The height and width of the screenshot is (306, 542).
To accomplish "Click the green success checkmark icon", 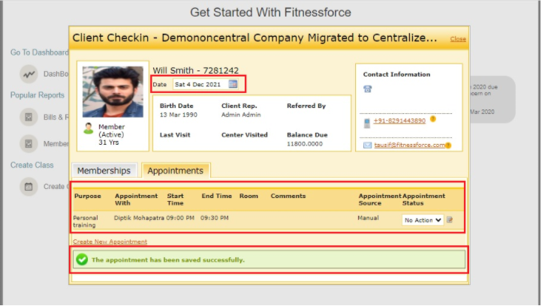I will [82, 259].
